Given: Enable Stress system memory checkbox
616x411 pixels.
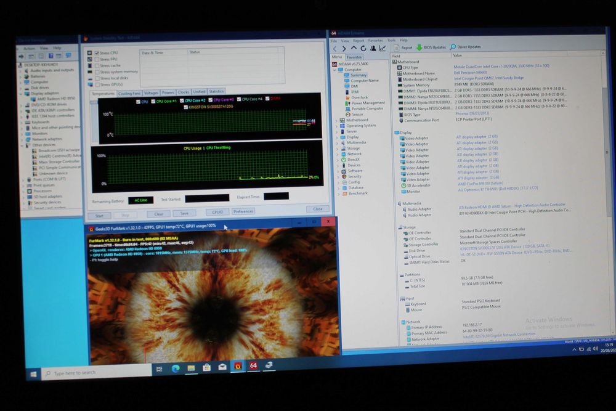Looking at the screenshot, I should pyautogui.click(x=97, y=72).
